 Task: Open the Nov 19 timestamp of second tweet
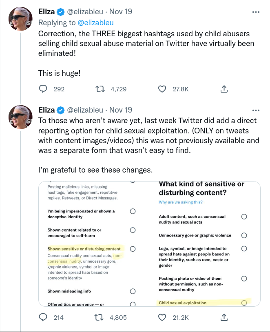[x=121, y=110]
